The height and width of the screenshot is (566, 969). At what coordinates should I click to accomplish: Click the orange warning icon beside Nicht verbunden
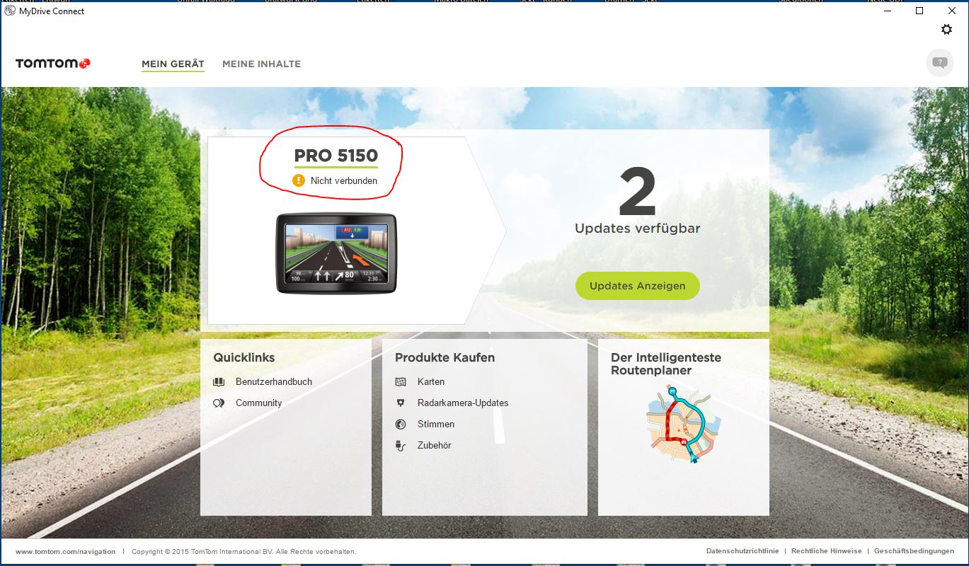[299, 180]
